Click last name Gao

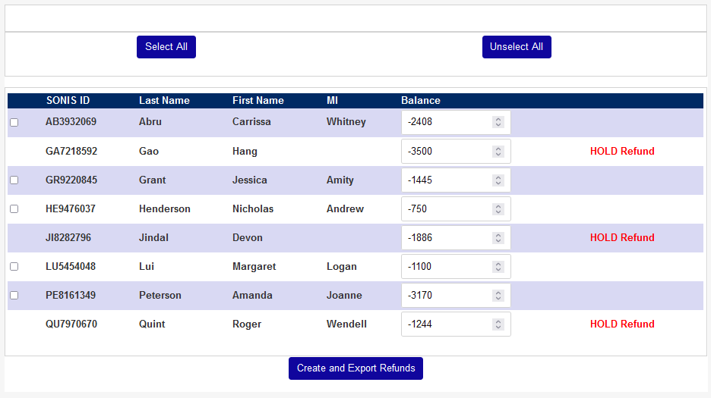click(149, 151)
